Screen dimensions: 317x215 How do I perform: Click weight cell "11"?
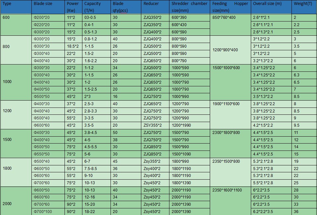click(x=304, y=133)
